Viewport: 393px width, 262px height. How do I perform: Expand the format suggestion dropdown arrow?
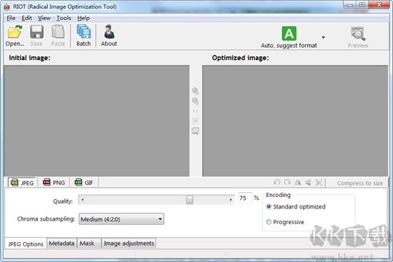(323, 38)
